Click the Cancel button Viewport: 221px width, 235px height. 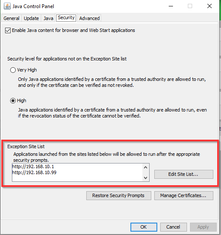click(173, 227)
